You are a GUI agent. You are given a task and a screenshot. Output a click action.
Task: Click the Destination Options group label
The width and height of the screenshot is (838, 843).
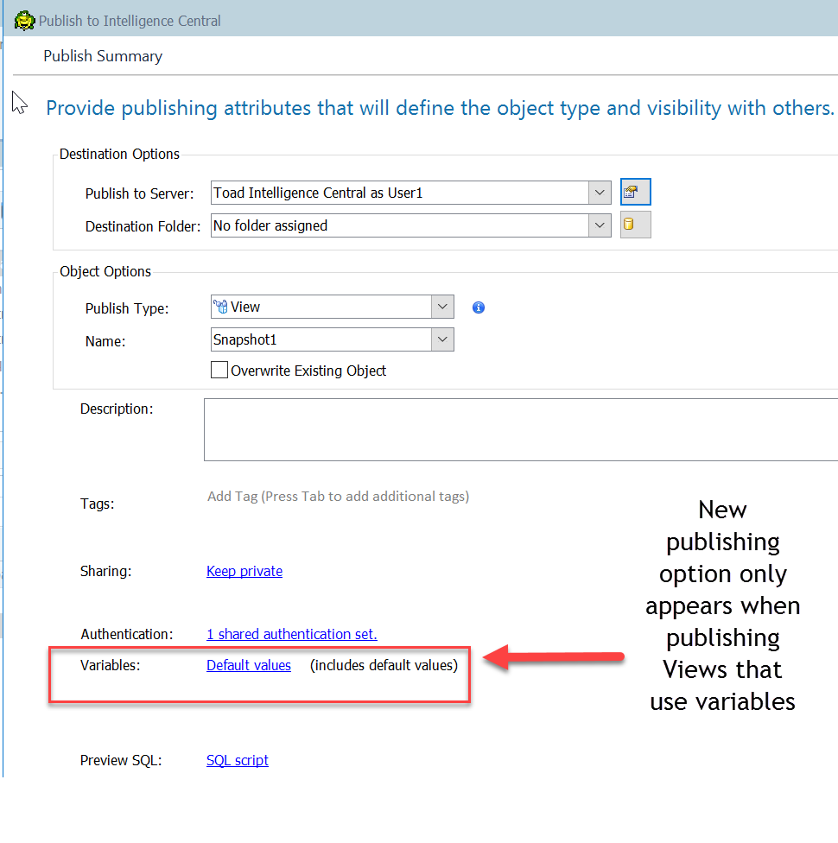pyautogui.click(x=119, y=155)
